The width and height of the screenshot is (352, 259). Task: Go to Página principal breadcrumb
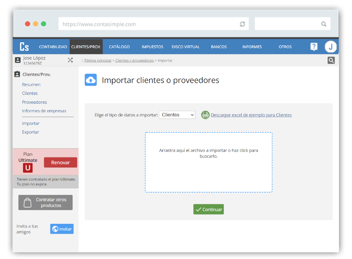[98, 60]
